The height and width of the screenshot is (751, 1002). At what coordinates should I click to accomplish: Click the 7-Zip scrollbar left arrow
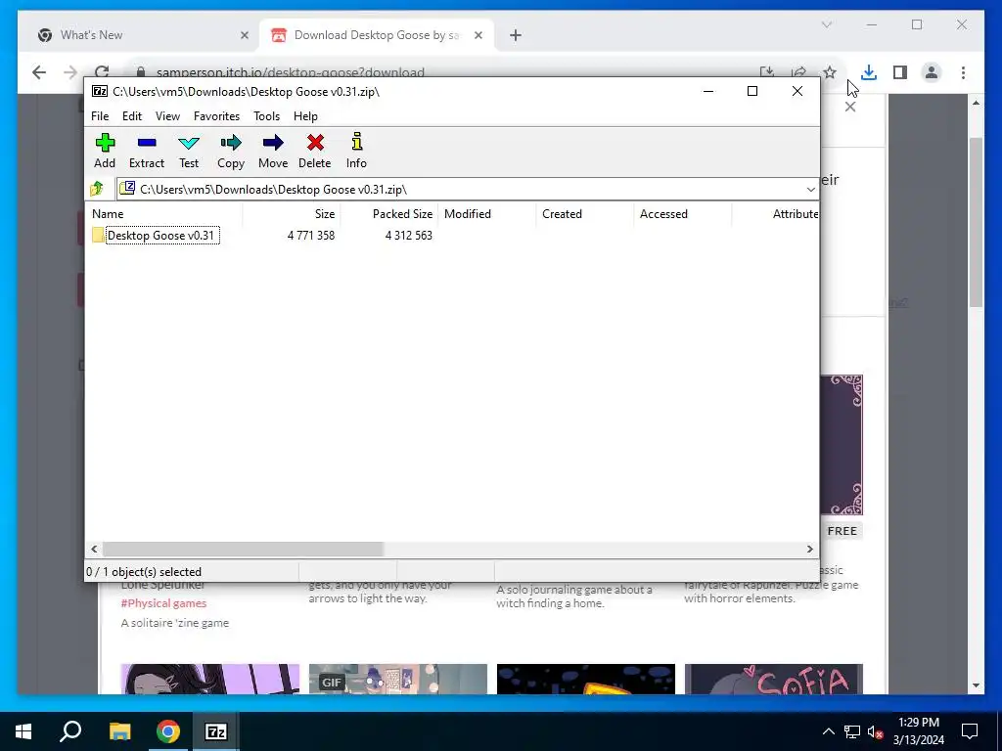(x=94, y=550)
